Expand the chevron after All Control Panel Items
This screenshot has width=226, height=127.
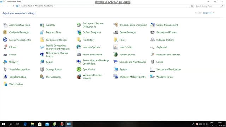point(54,6)
